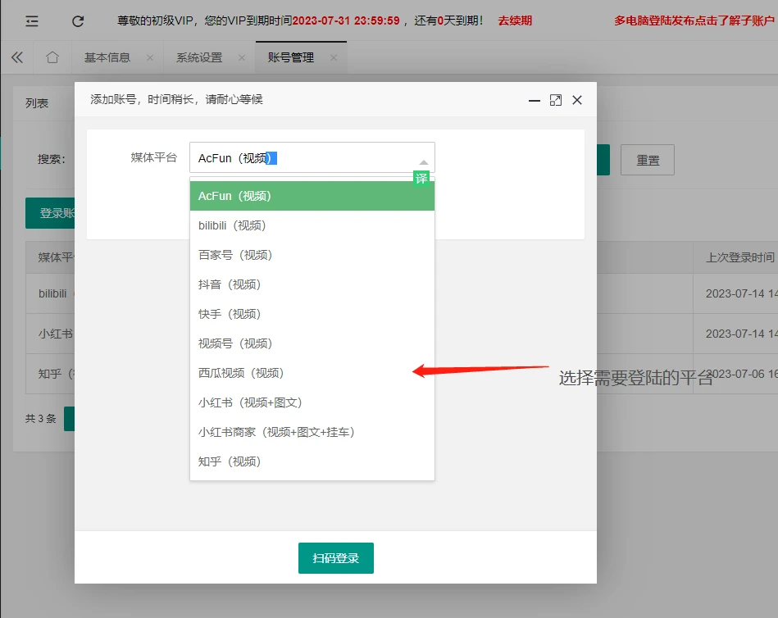Collapse the sidebar menu hamburger icon
Screen dimensions: 778x618
[32, 20]
